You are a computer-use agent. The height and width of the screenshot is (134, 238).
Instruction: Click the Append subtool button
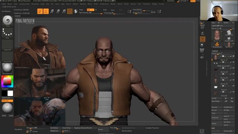point(229,116)
